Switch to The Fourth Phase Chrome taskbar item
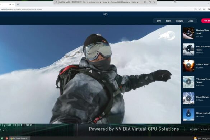The image size is (210, 140). tap(20, 139)
